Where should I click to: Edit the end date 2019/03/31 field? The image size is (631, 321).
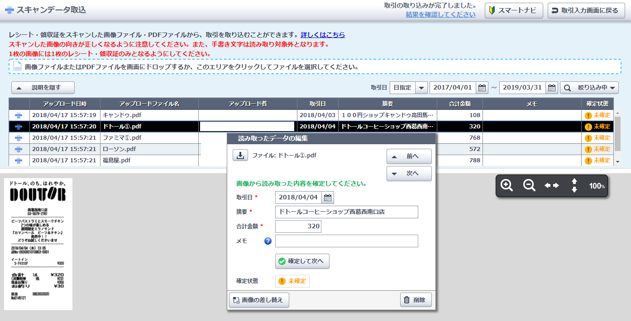(523, 88)
